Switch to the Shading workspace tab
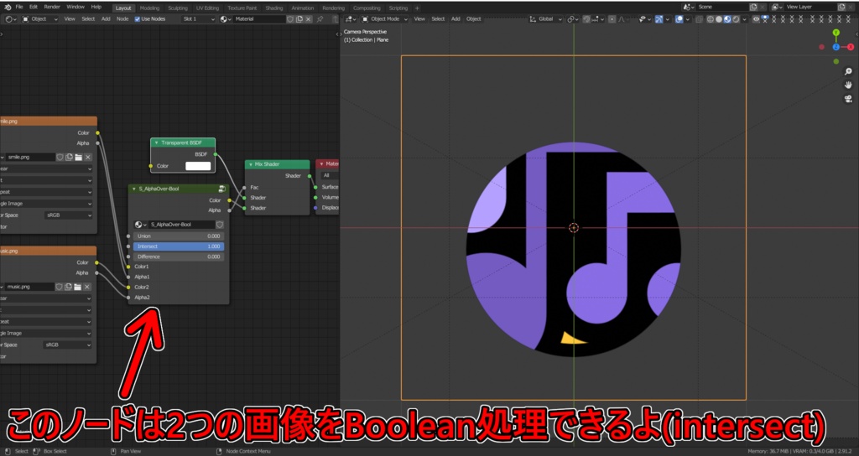 pos(274,8)
